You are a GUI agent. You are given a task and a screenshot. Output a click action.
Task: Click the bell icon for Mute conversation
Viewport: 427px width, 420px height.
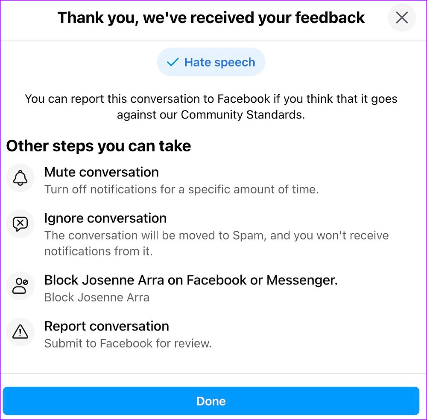tap(20, 178)
